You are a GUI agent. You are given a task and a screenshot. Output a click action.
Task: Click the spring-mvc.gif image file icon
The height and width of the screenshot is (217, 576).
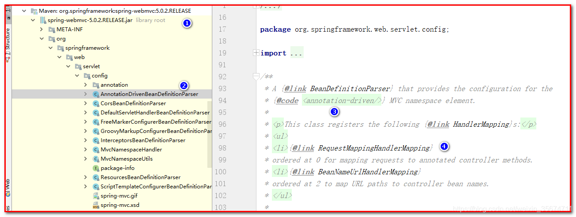point(96,195)
